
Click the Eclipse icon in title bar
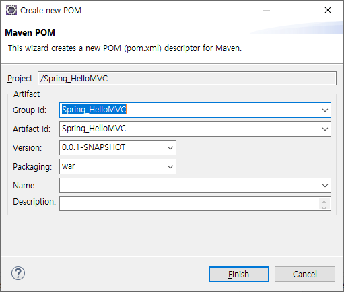[11, 10]
